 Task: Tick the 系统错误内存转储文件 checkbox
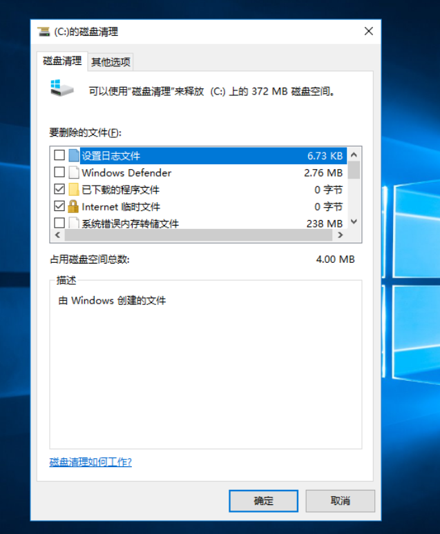click(x=59, y=223)
